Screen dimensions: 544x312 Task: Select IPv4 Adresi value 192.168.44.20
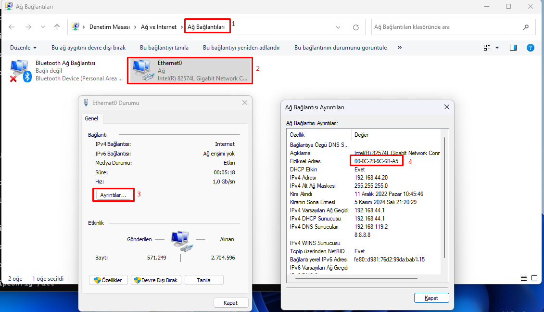[371, 178]
